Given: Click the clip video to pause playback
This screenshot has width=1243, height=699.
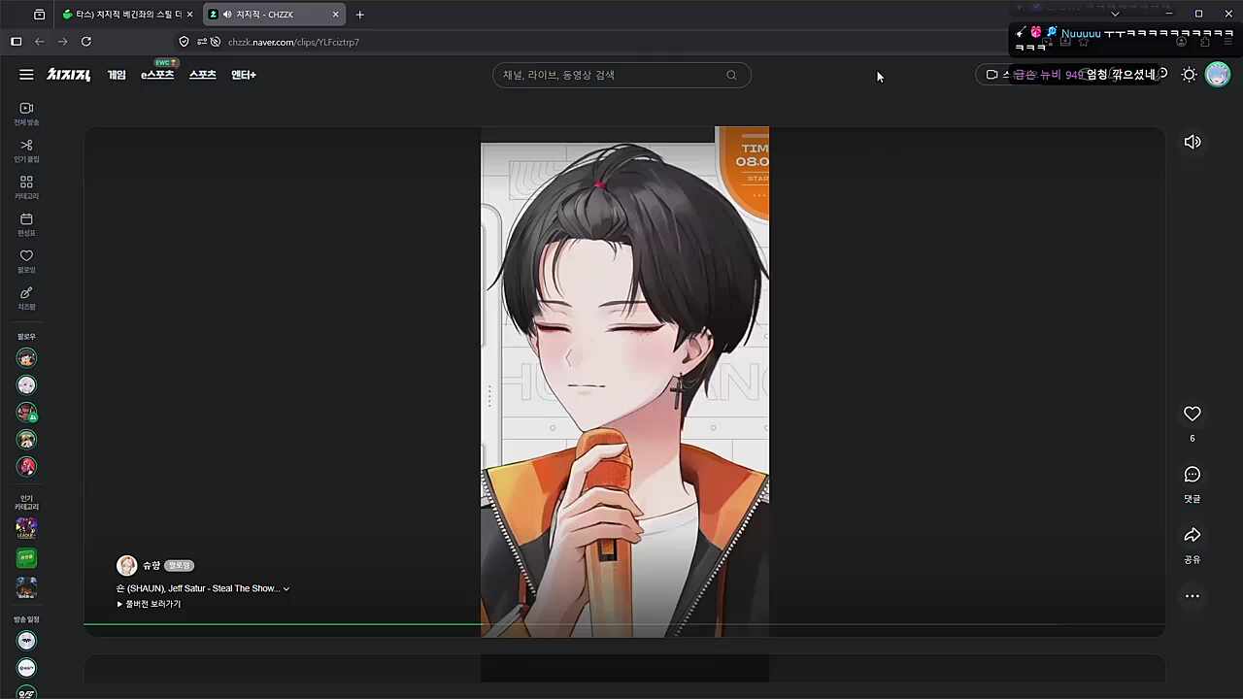Looking at the screenshot, I should 624,382.
